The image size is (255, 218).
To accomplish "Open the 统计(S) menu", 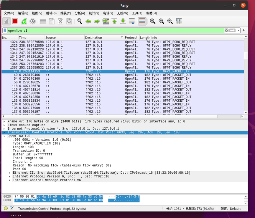I will [x=94, y=13].
